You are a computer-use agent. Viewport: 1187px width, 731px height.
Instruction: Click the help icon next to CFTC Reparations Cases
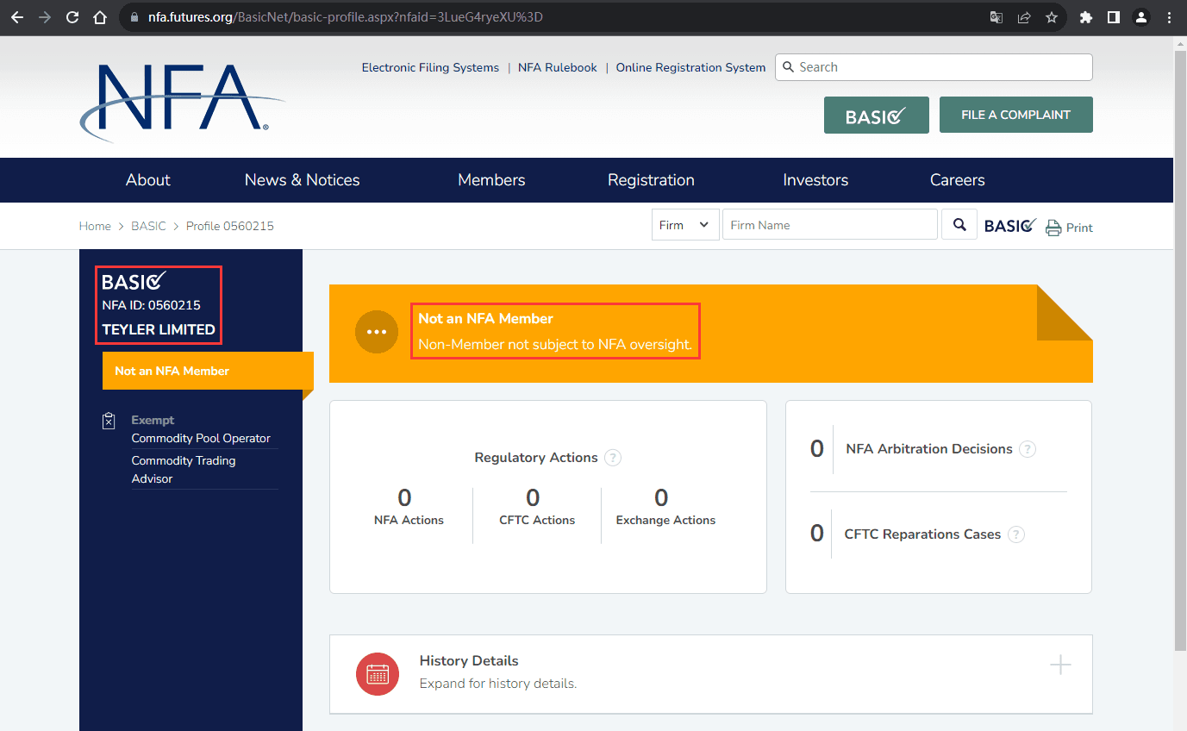(1016, 534)
